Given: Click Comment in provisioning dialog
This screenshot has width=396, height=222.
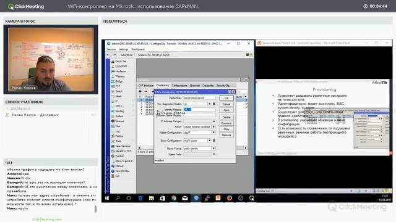Looking at the screenshot, I should [226, 123].
